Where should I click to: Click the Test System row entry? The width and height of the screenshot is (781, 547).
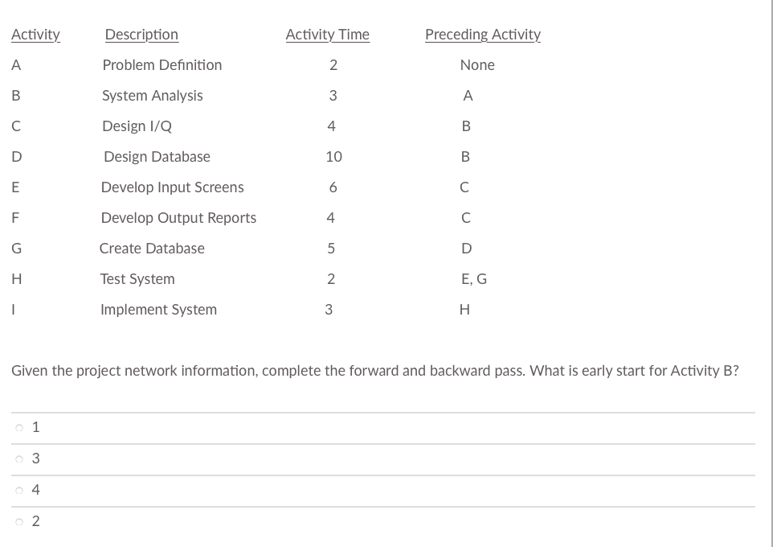[x=137, y=278]
